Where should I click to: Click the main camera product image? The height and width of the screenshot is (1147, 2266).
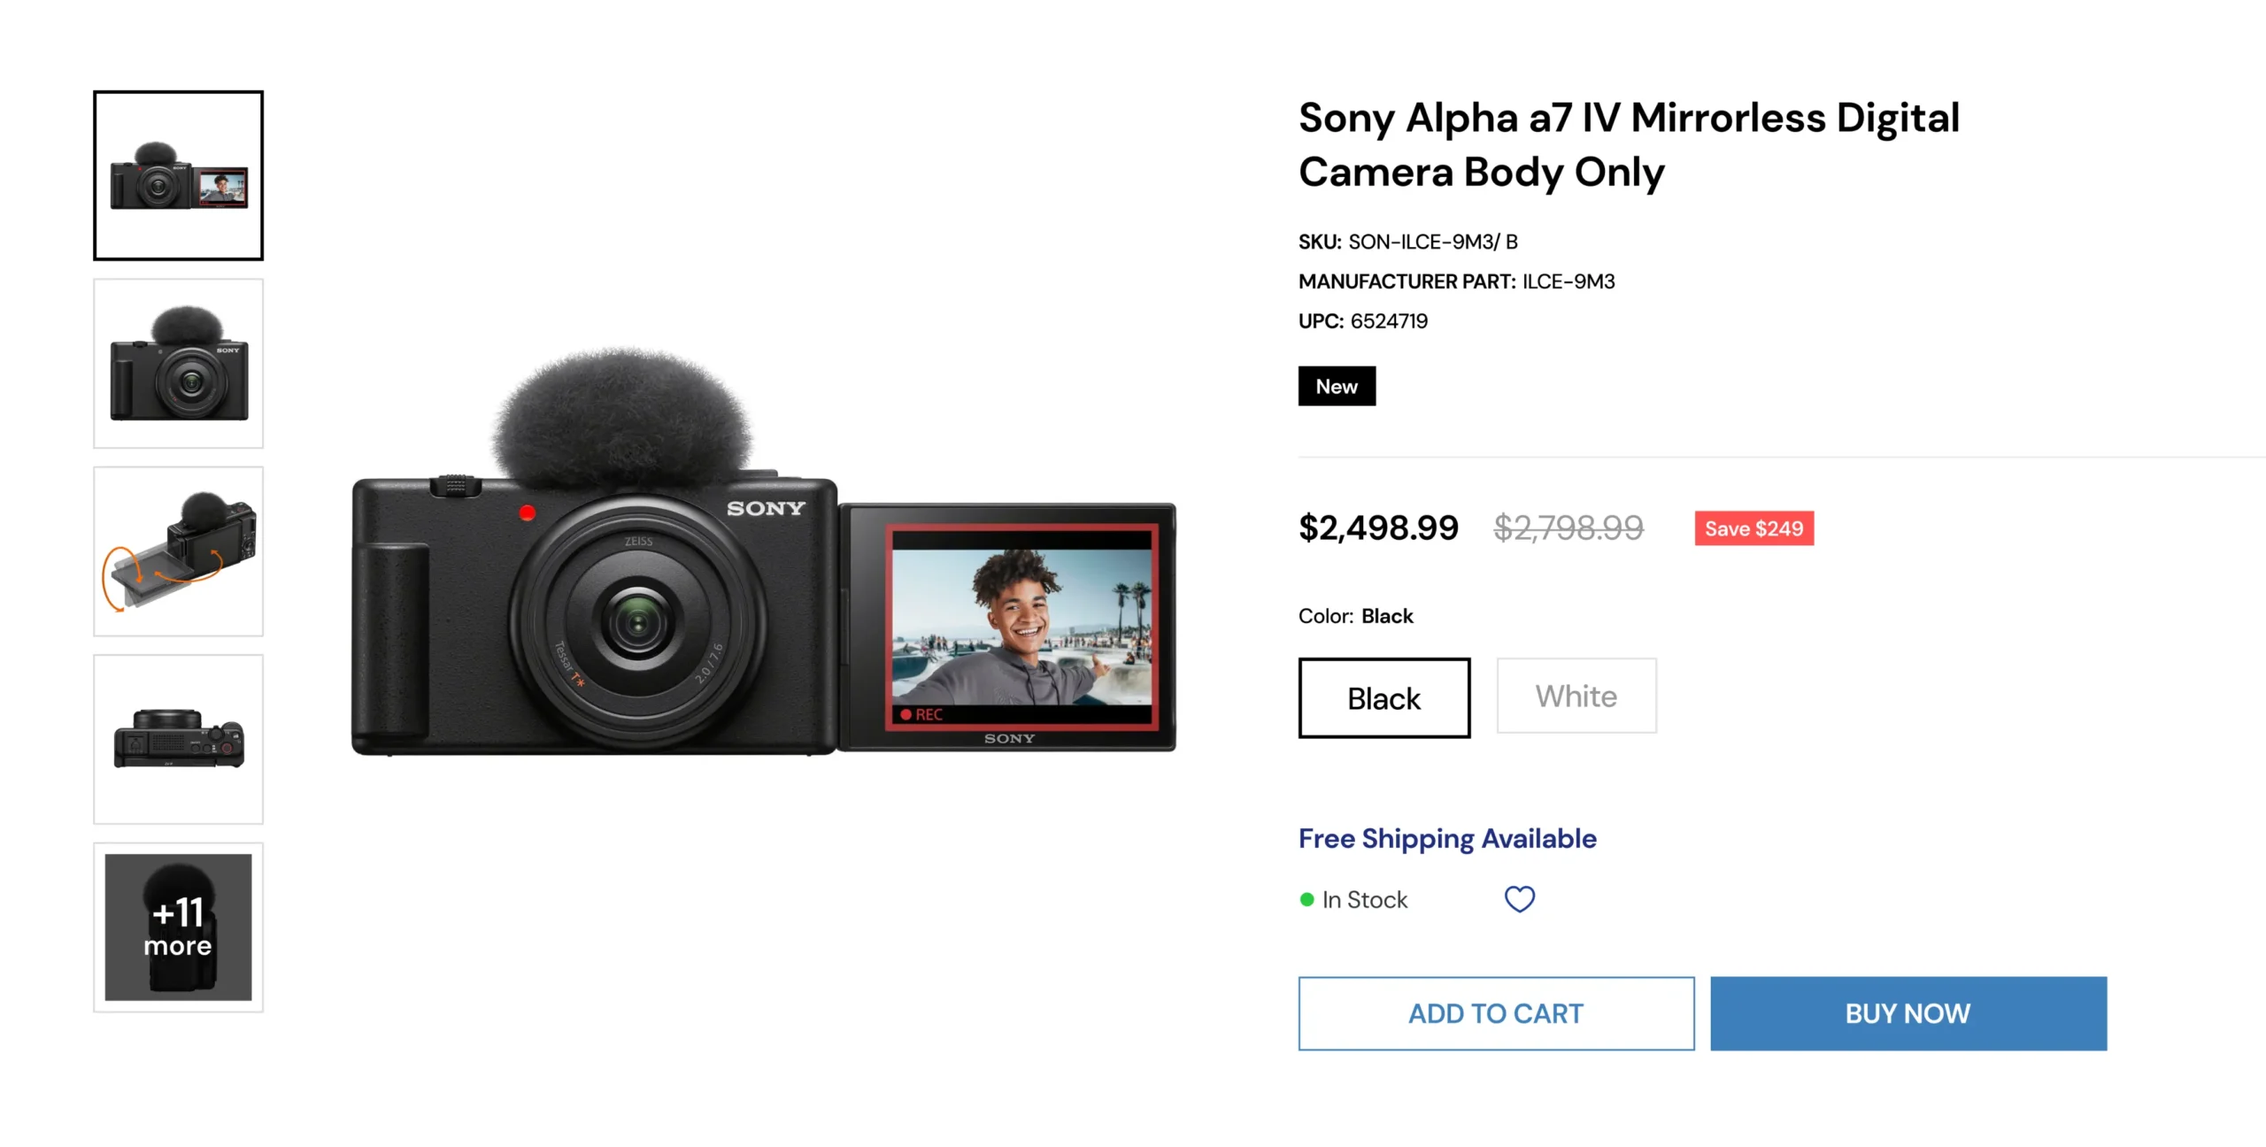pos(764,551)
